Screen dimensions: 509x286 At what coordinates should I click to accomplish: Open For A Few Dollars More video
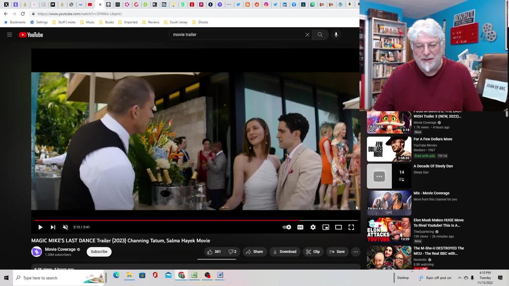tap(389, 149)
